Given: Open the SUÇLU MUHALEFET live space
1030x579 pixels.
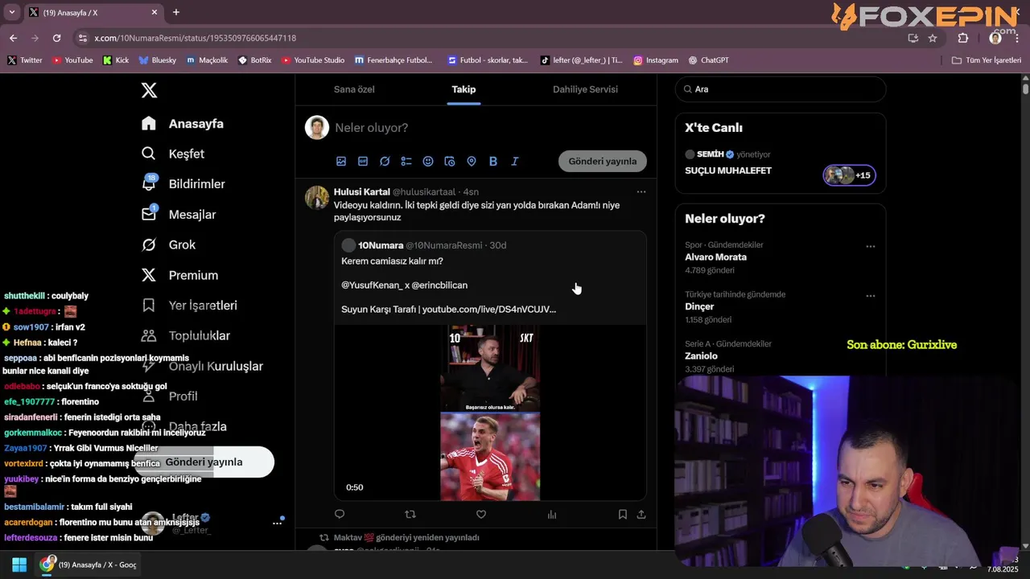Looking at the screenshot, I should point(728,170).
